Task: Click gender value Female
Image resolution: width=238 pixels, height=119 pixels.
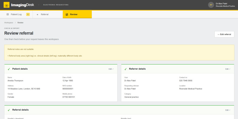Action: tap(11, 97)
